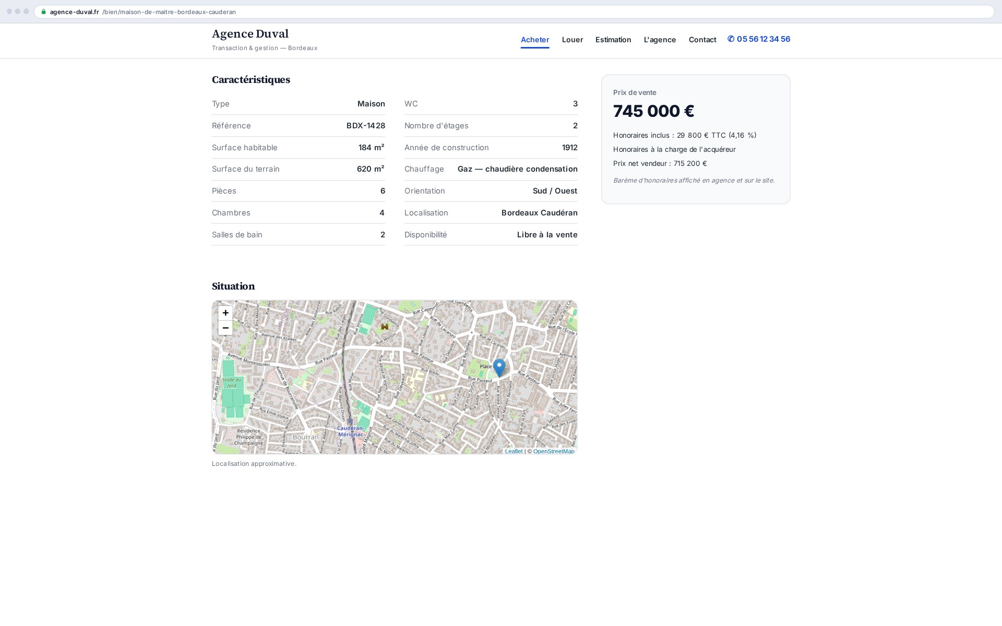Viewport: 1002px width, 626px height.
Task: Click the Honoraires à la charge de l'acquéreur line
Action: (x=674, y=149)
